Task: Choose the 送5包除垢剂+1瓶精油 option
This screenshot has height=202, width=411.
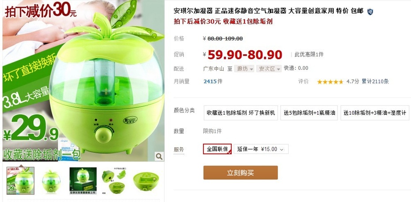Action: coord(309,113)
